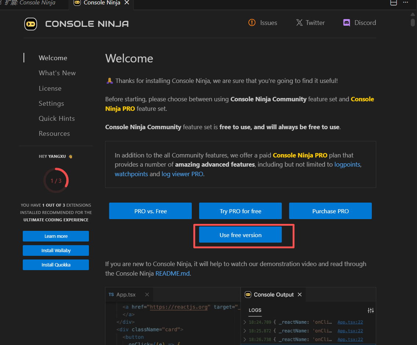Expand the 18:24.789 log entry
The width and height of the screenshot is (417, 345).
click(245, 322)
